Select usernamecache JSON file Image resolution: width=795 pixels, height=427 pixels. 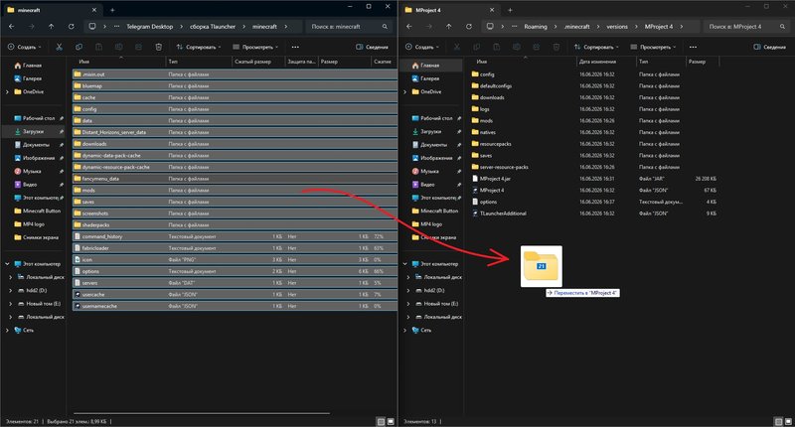tap(235, 306)
